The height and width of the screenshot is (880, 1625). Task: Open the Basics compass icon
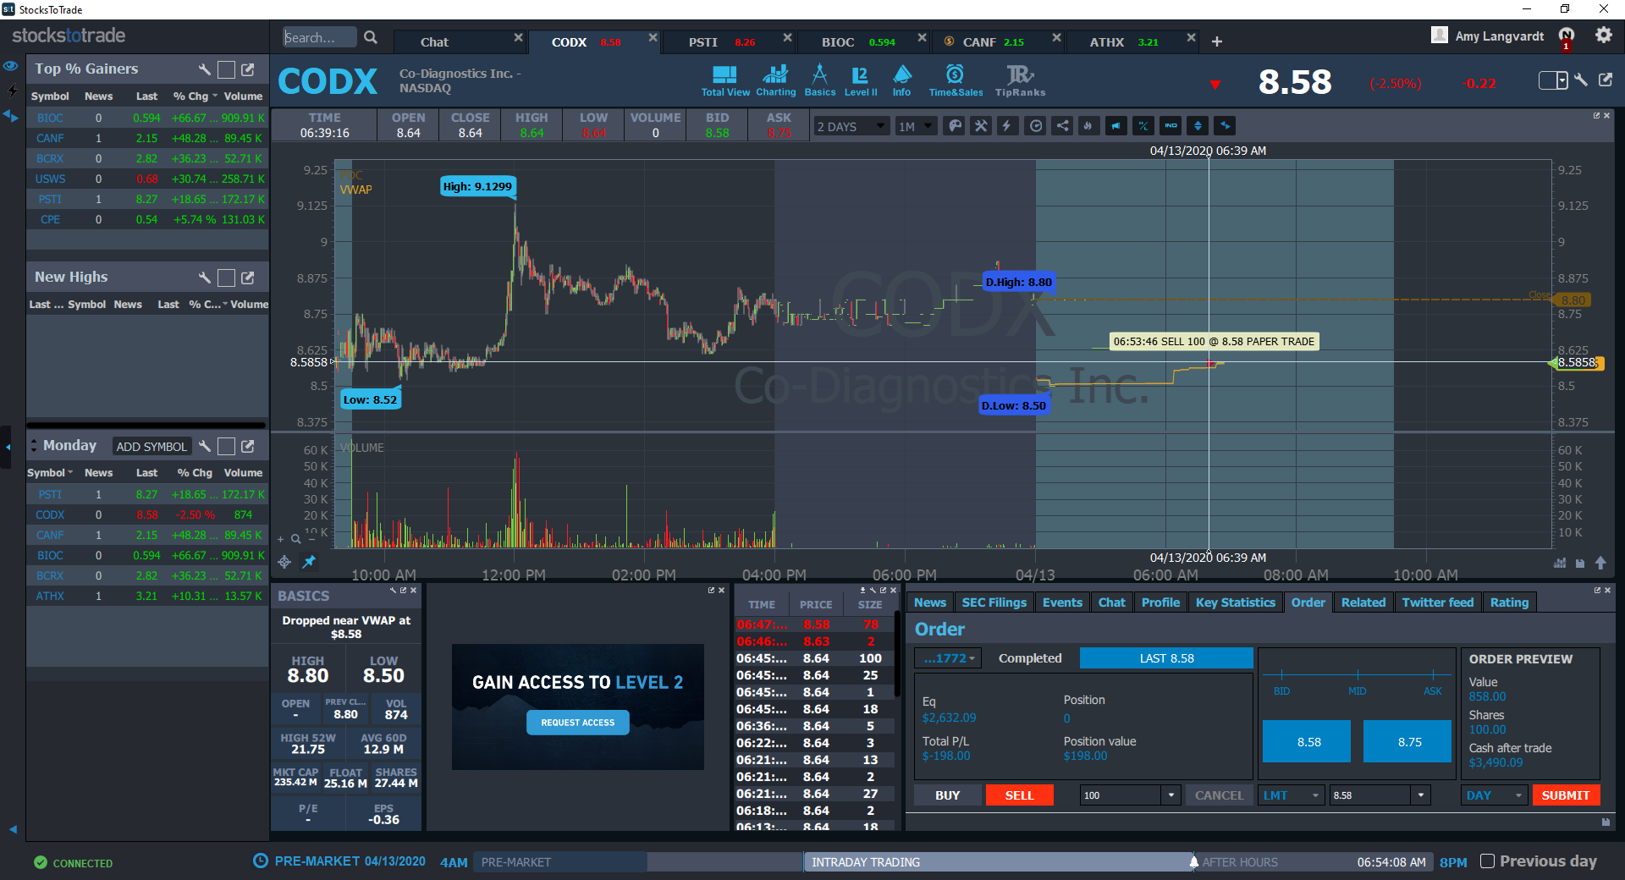coord(819,81)
